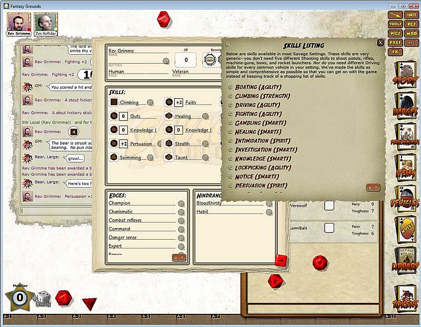Open the Library sidebar deck
421x327 pixels.
(405, 261)
